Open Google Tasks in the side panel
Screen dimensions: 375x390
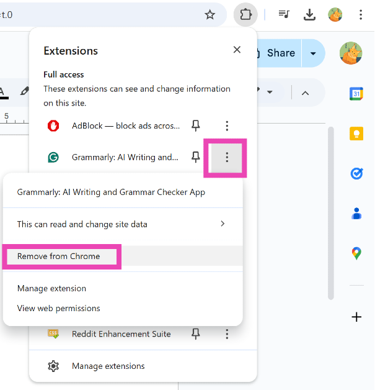(356, 174)
